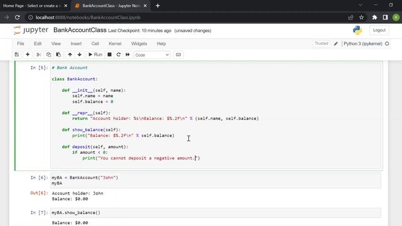Open browser extensions puzzle icon

tap(374, 18)
